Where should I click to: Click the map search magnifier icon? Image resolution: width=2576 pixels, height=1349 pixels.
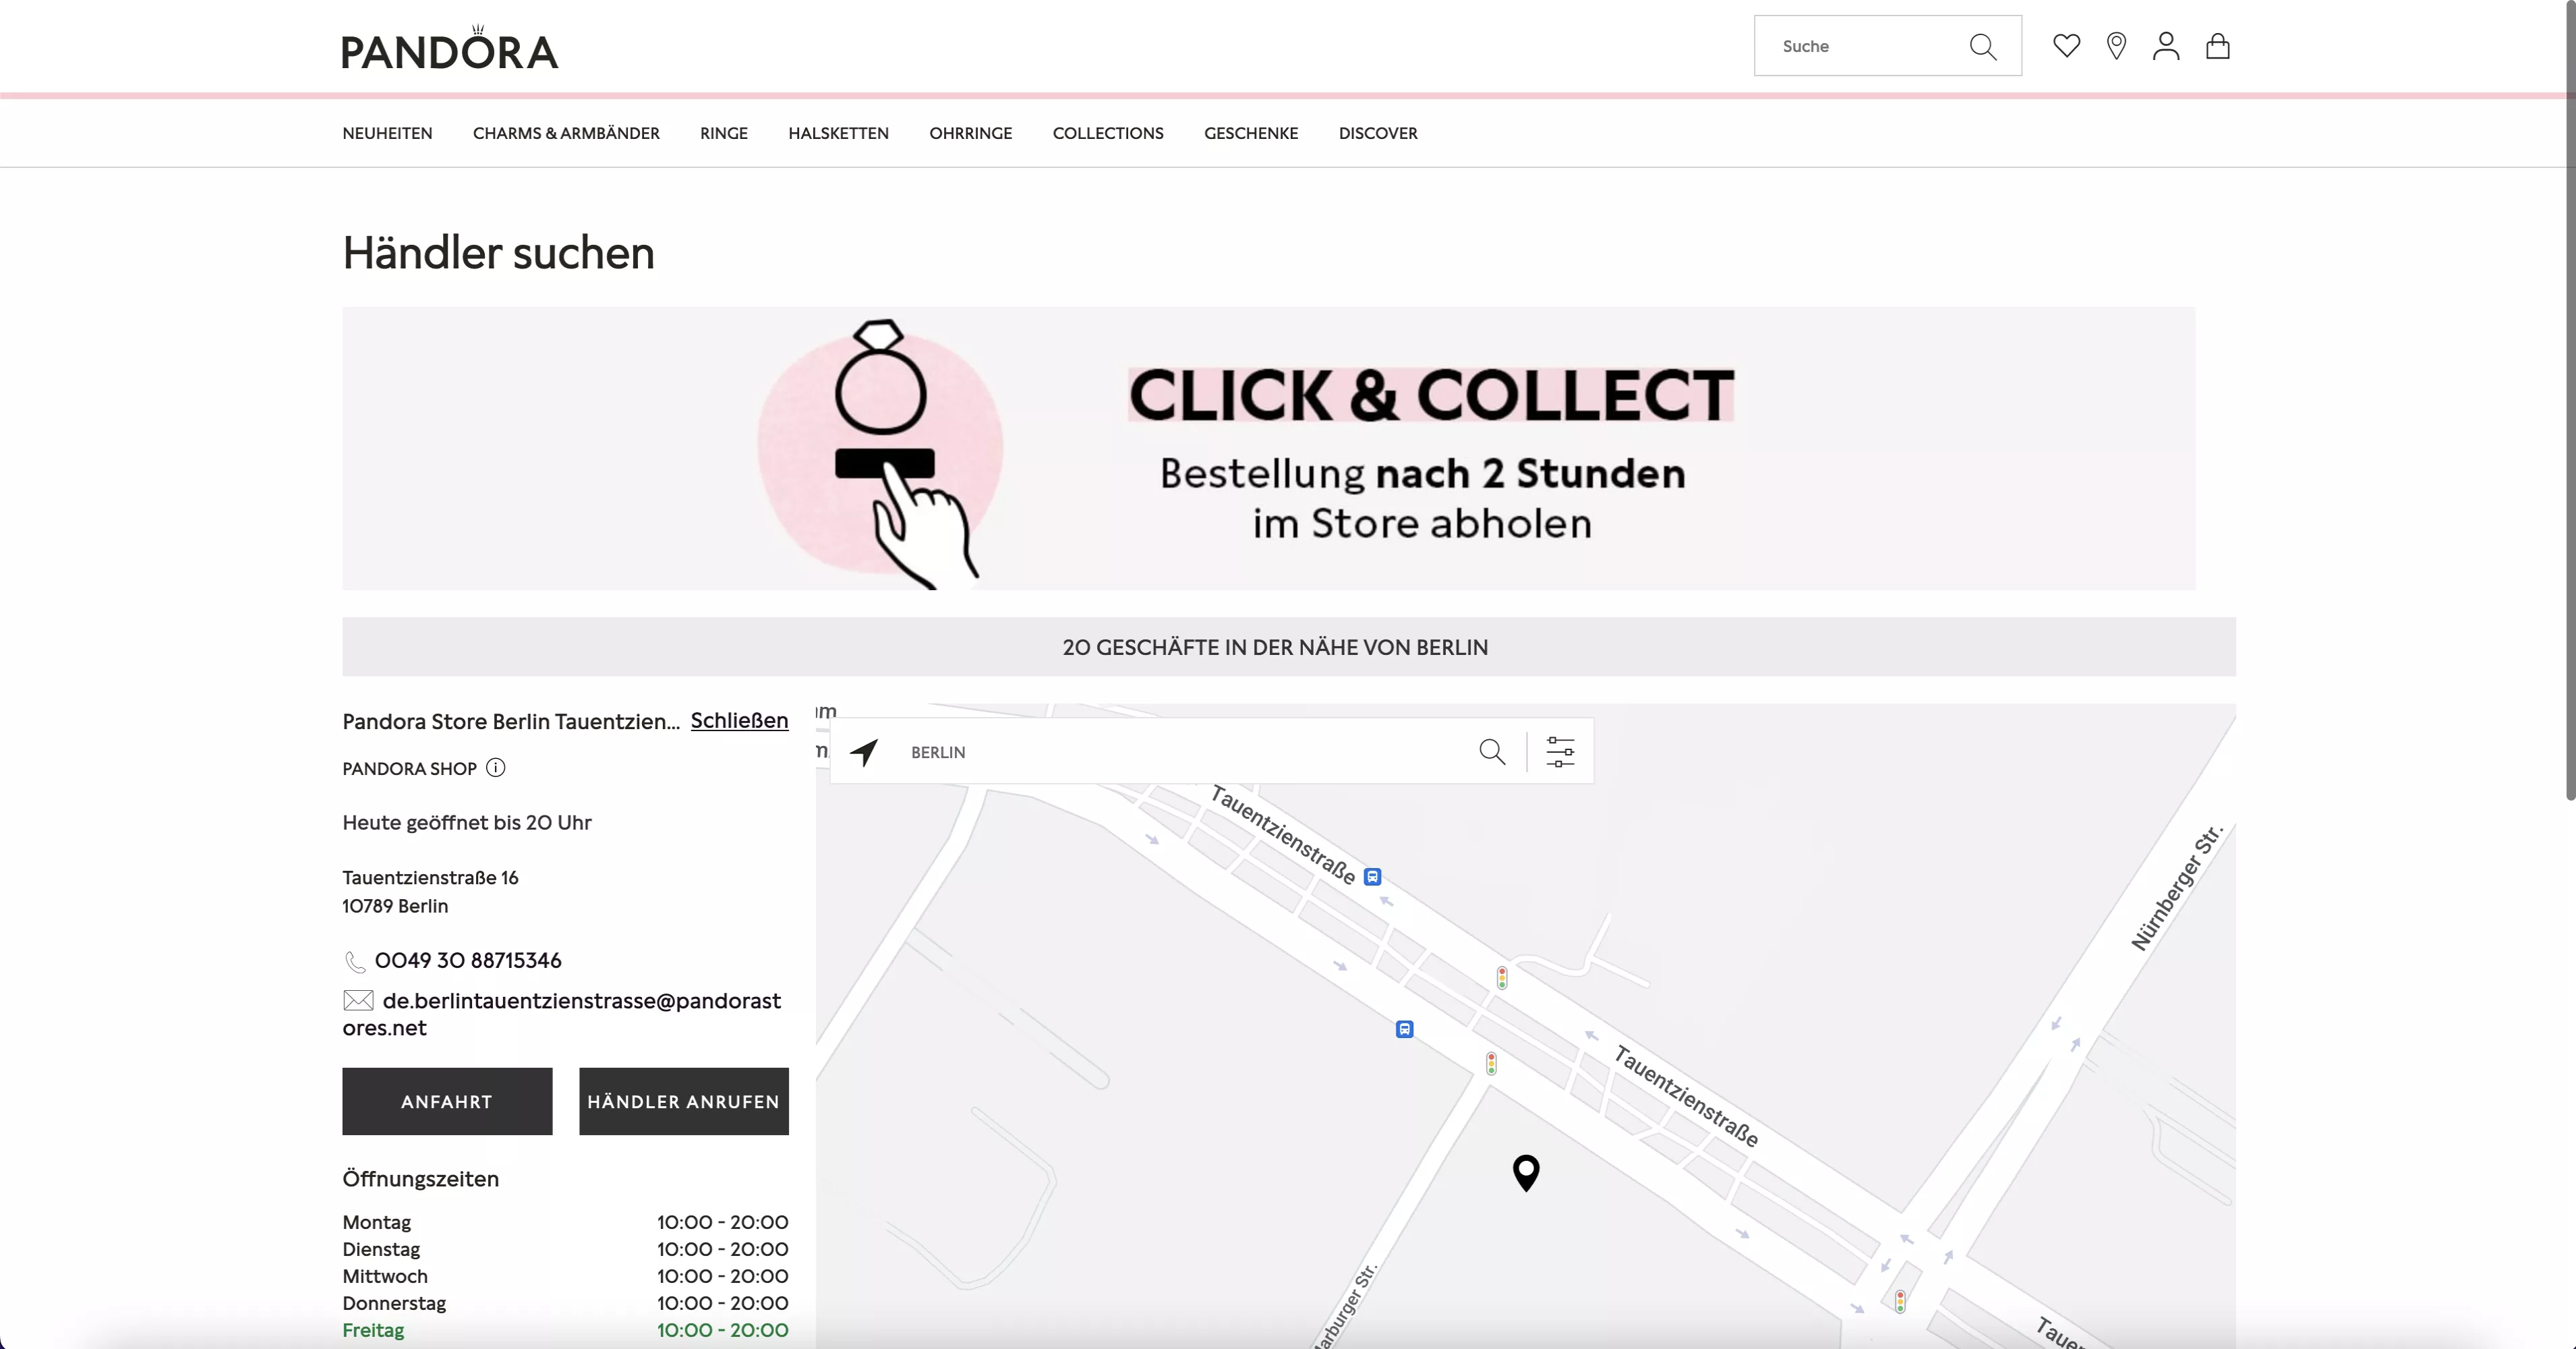point(1492,752)
